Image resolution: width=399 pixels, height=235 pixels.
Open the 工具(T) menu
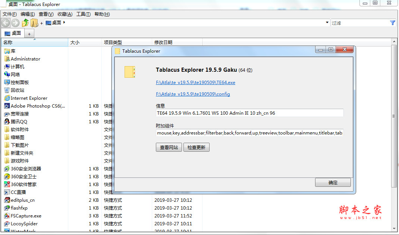tap(84, 14)
